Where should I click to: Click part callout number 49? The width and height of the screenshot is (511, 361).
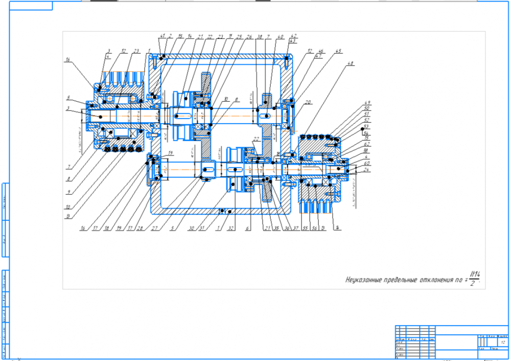tap(366, 103)
